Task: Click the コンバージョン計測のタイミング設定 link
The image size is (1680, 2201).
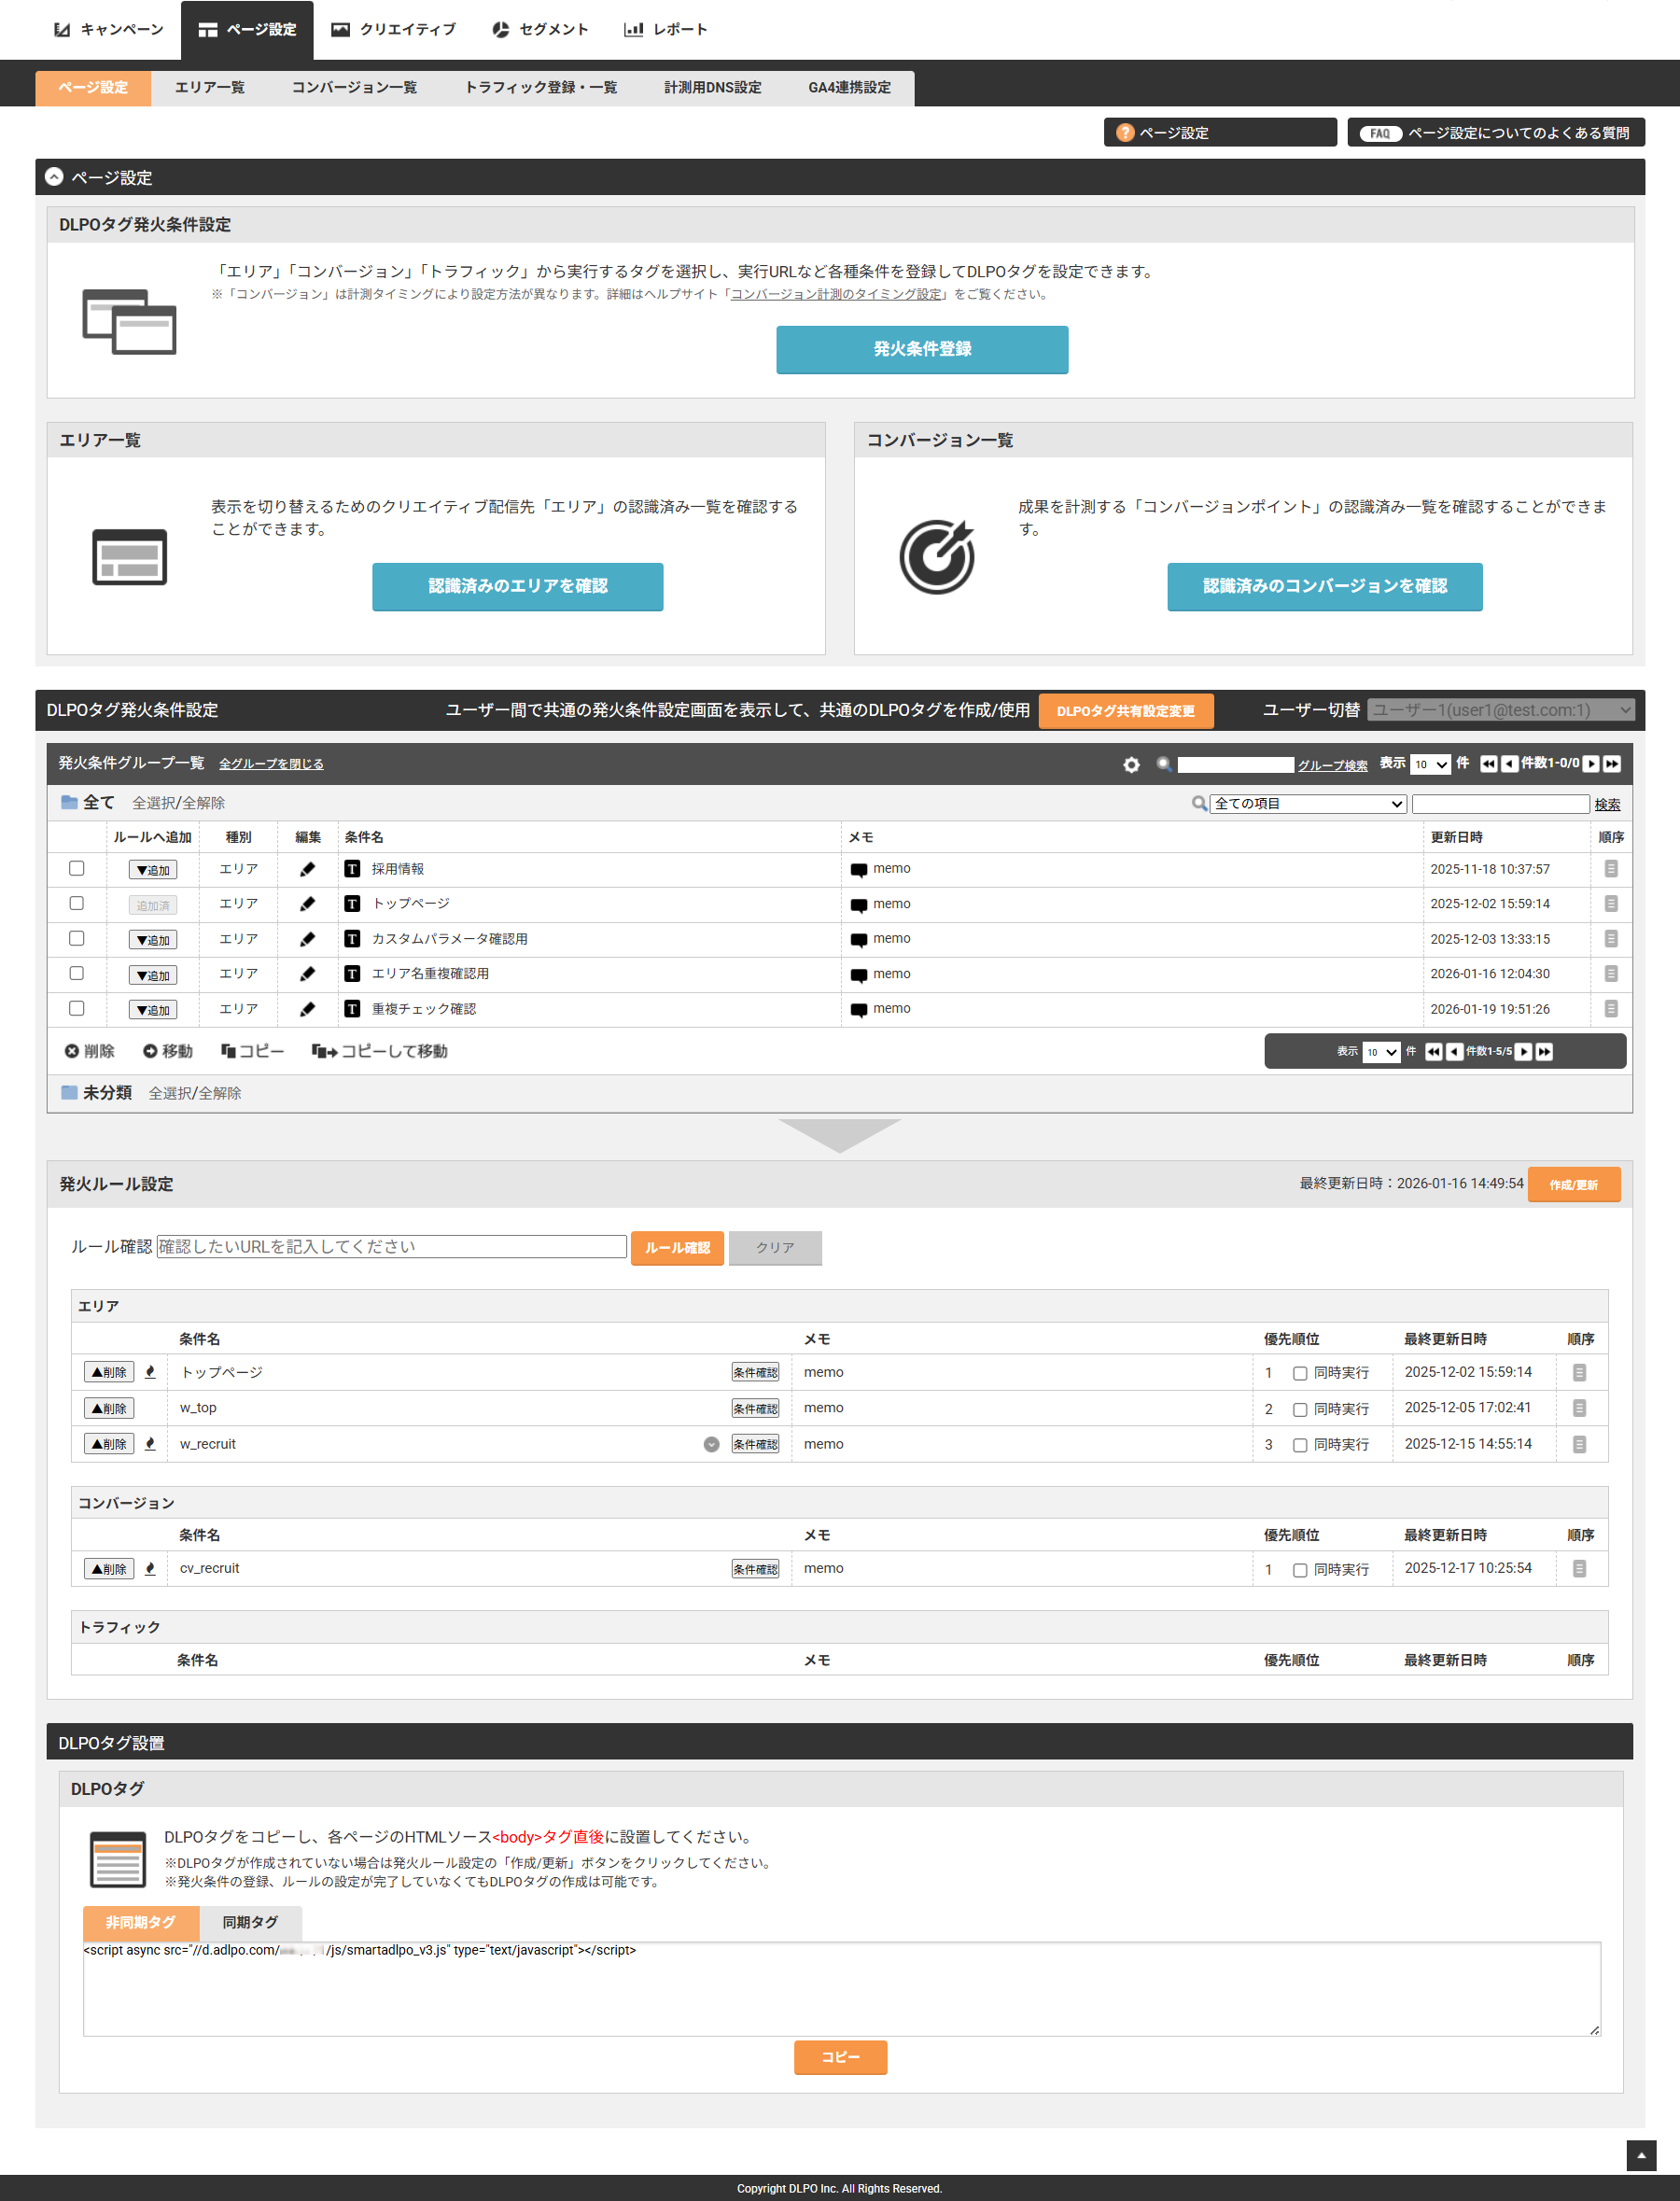Action: coord(836,294)
